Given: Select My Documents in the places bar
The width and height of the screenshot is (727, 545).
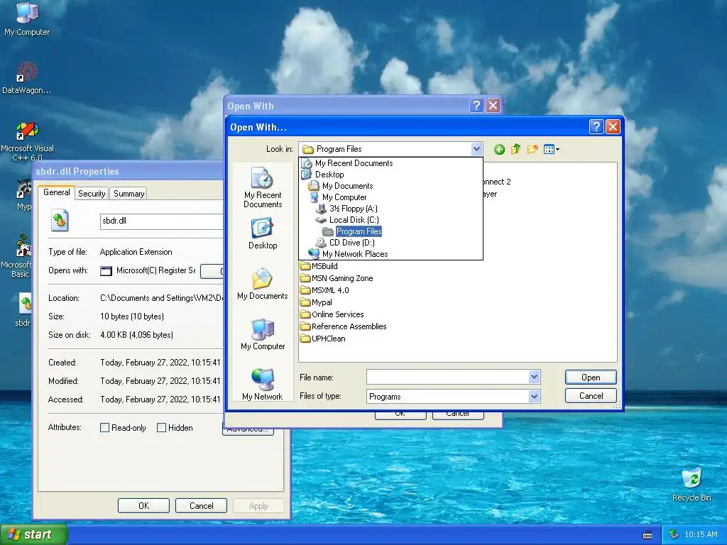Looking at the screenshot, I should point(263,284).
